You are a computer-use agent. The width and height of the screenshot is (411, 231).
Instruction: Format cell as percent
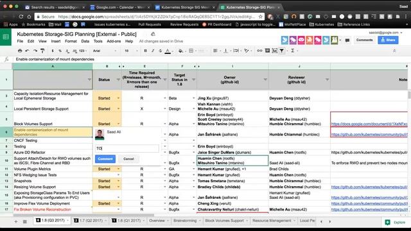(x=60, y=51)
